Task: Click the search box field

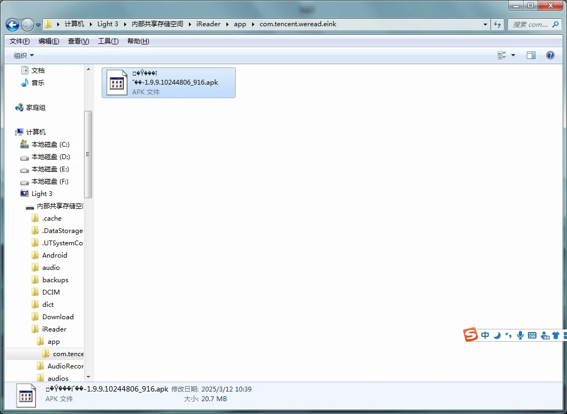Action: click(x=535, y=24)
